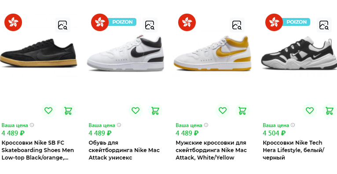This screenshot has width=337, height=174.
Task: Add Nike Tech Hera to favorites
Action: pos(309,110)
